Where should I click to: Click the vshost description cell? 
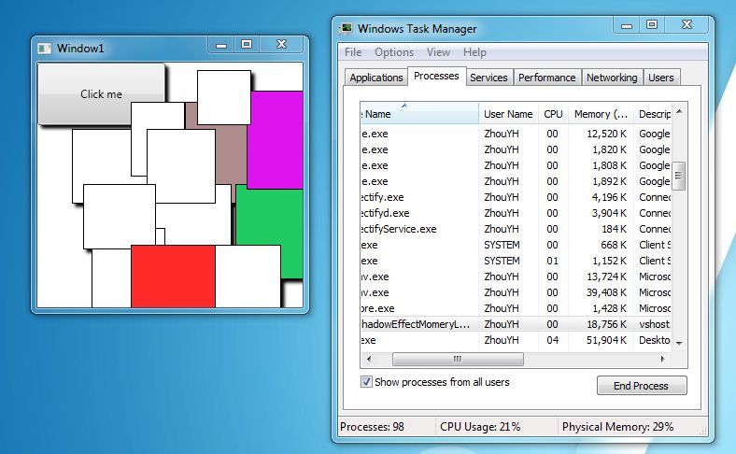click(x=655, y=324)
